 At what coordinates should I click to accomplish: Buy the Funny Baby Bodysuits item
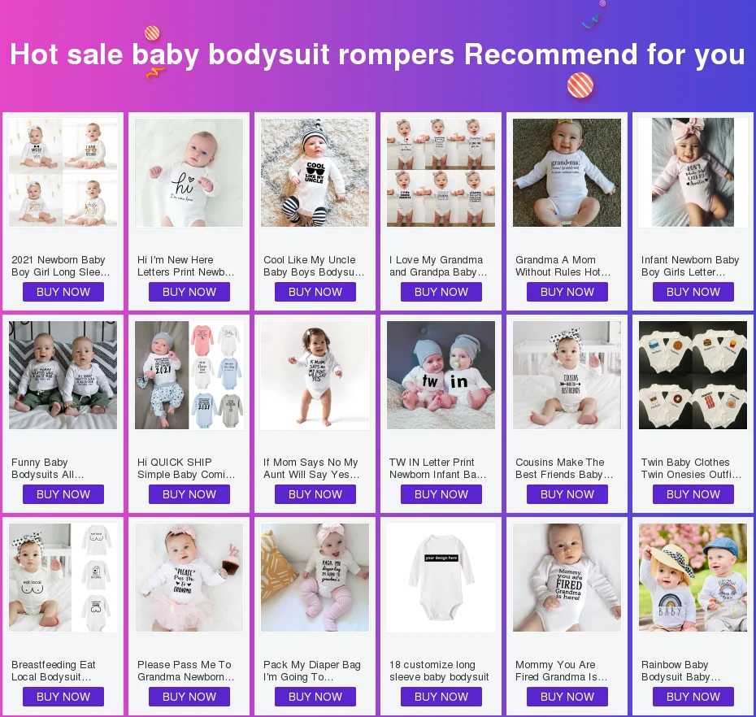(x=63, y=494)
